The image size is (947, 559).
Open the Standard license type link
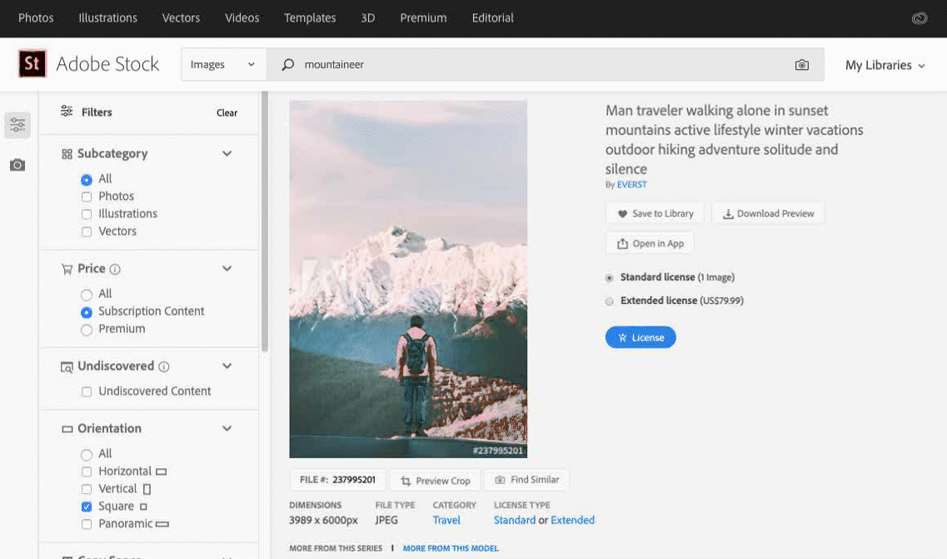pyautogui.click(x=515, y=521)
